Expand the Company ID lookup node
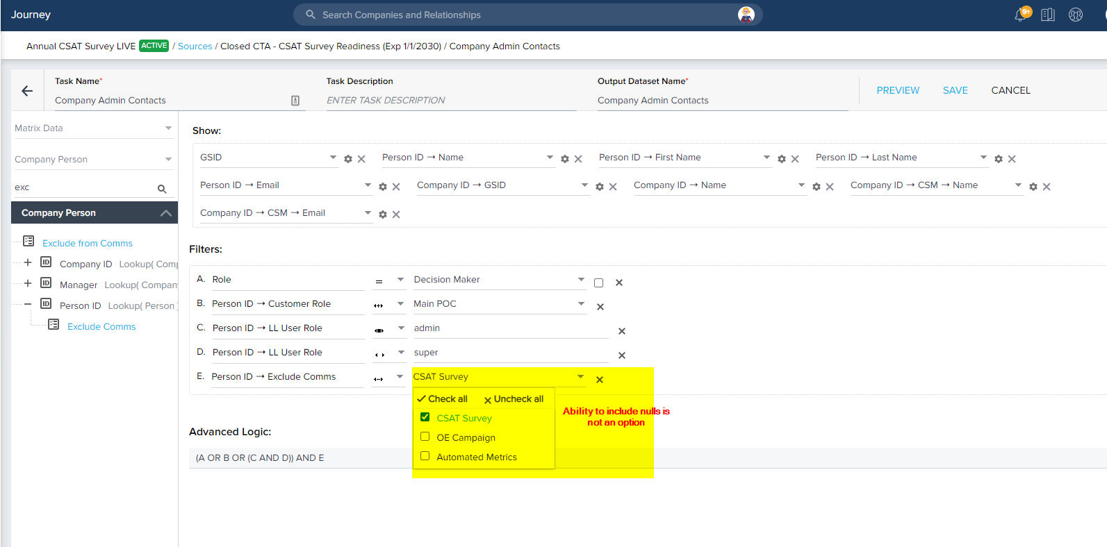The height and width of the screenshot is (547, 1107). point(28,262)
